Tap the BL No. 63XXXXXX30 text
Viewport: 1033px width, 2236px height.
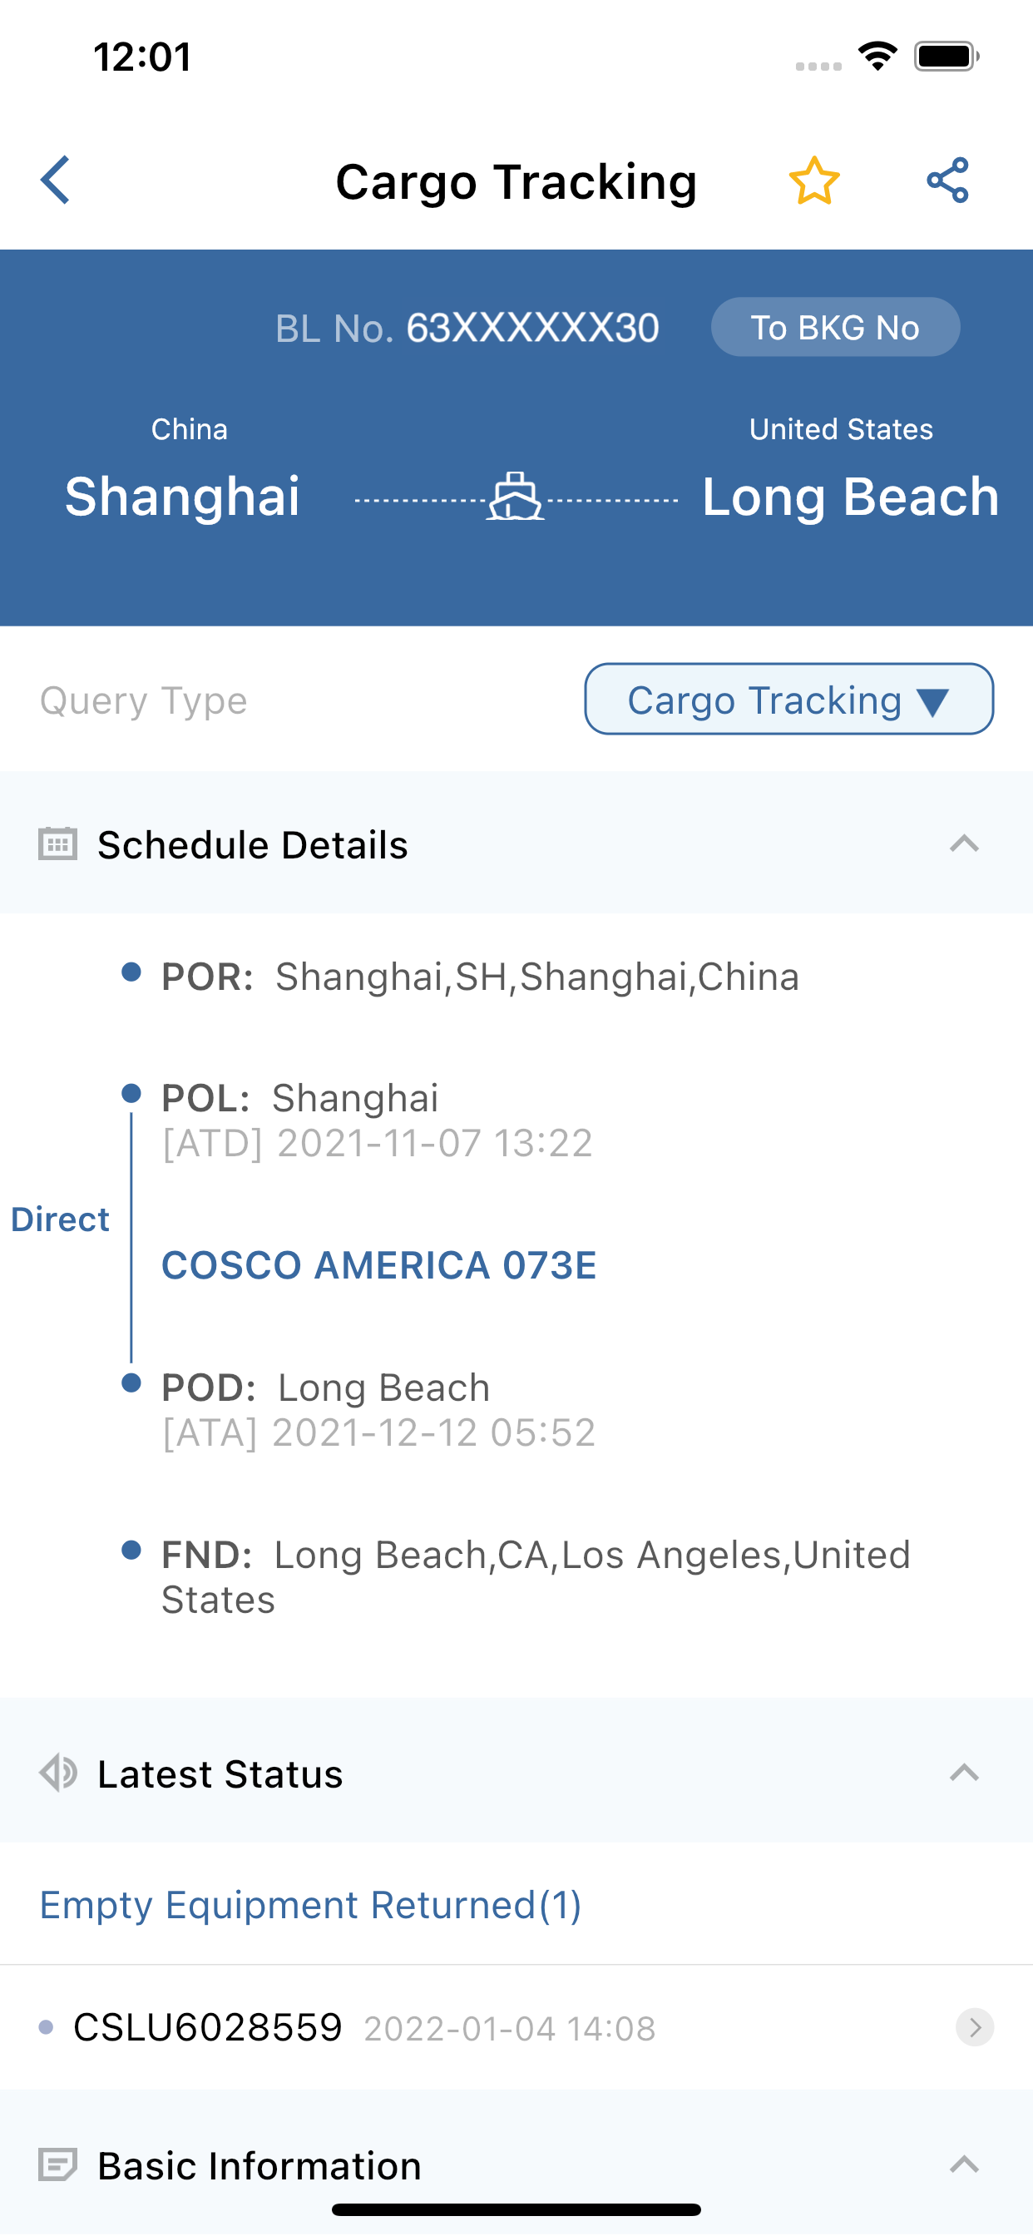pyautogui.click(x=467, y=329)
